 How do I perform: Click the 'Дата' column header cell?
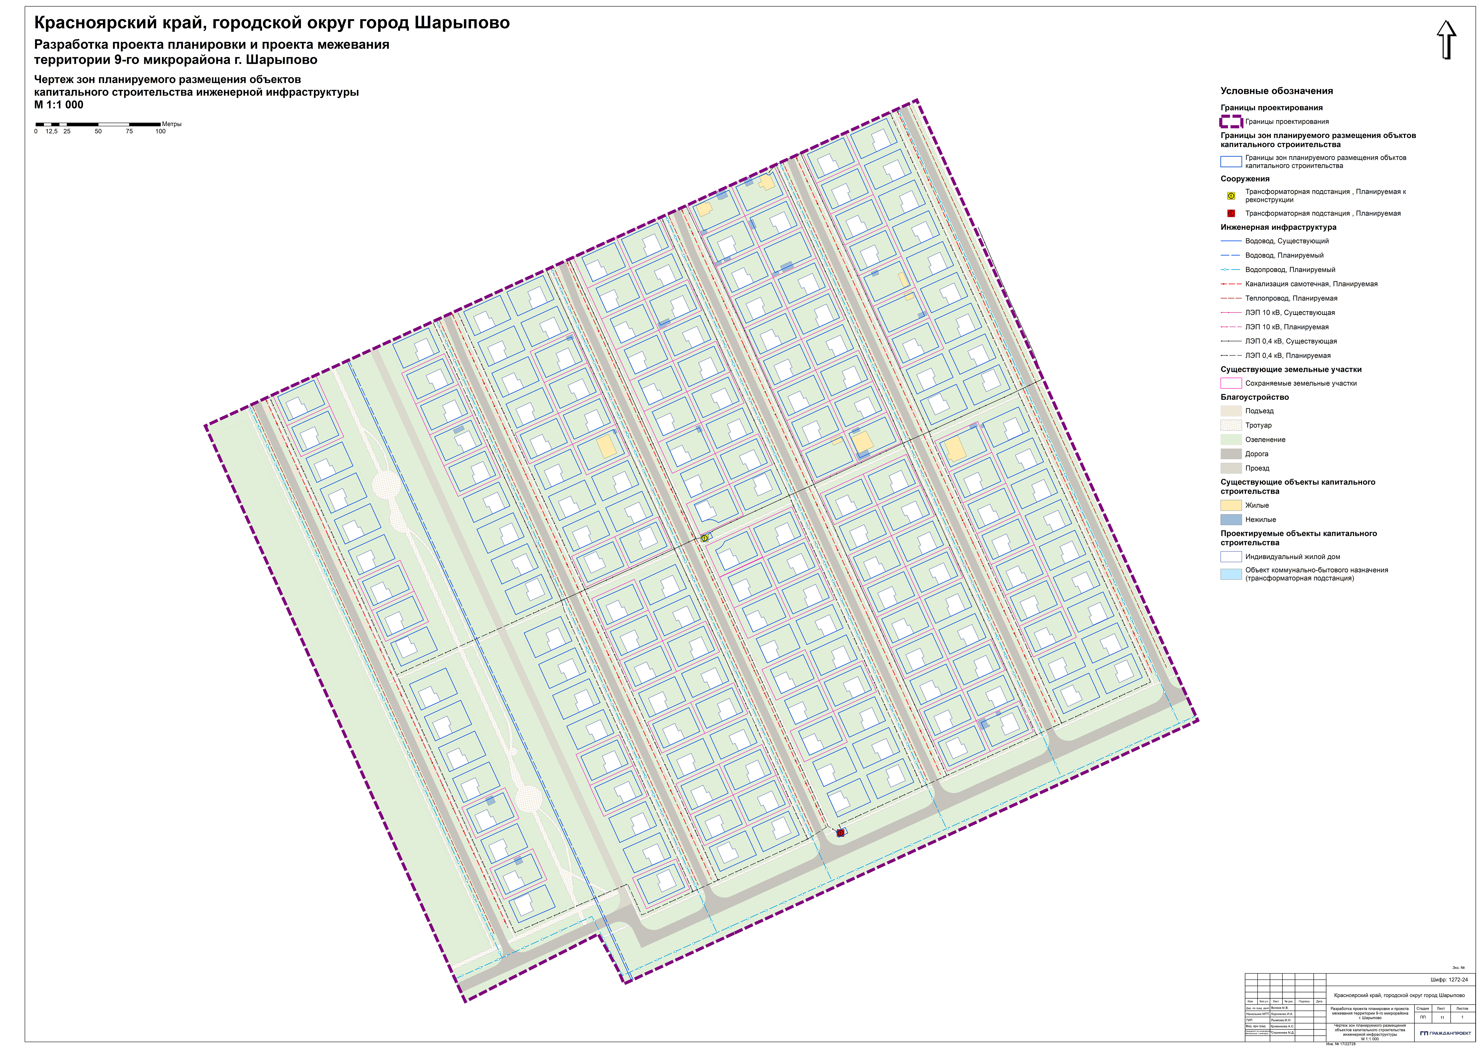pos(1319,1002)
